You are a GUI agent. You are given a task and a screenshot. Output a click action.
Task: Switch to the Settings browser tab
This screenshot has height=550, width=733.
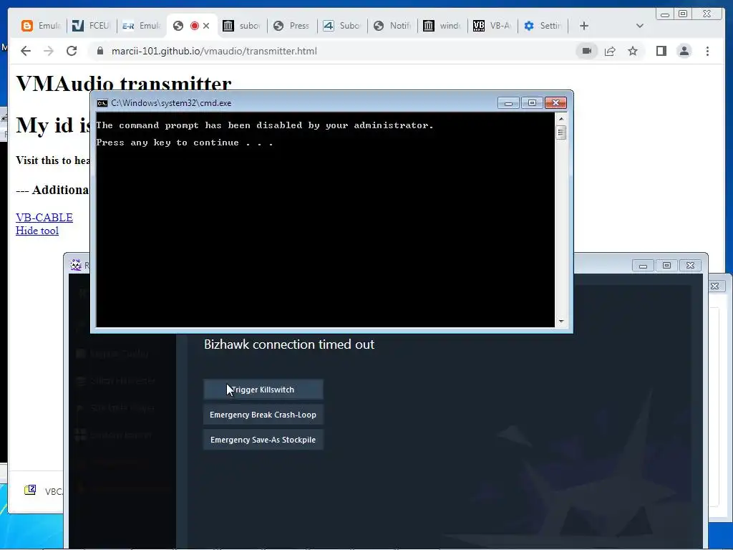pos(543,26)
